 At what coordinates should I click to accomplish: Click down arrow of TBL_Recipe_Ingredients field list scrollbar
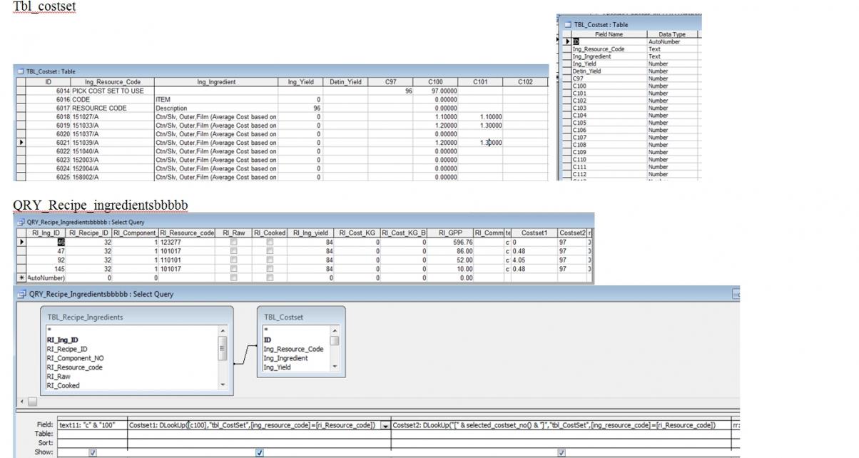pyautogui.click(x=222, y=384)
